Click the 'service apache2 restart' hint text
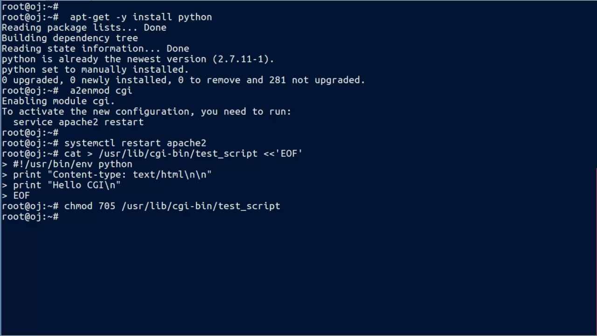597x336 pixels. 78,122
